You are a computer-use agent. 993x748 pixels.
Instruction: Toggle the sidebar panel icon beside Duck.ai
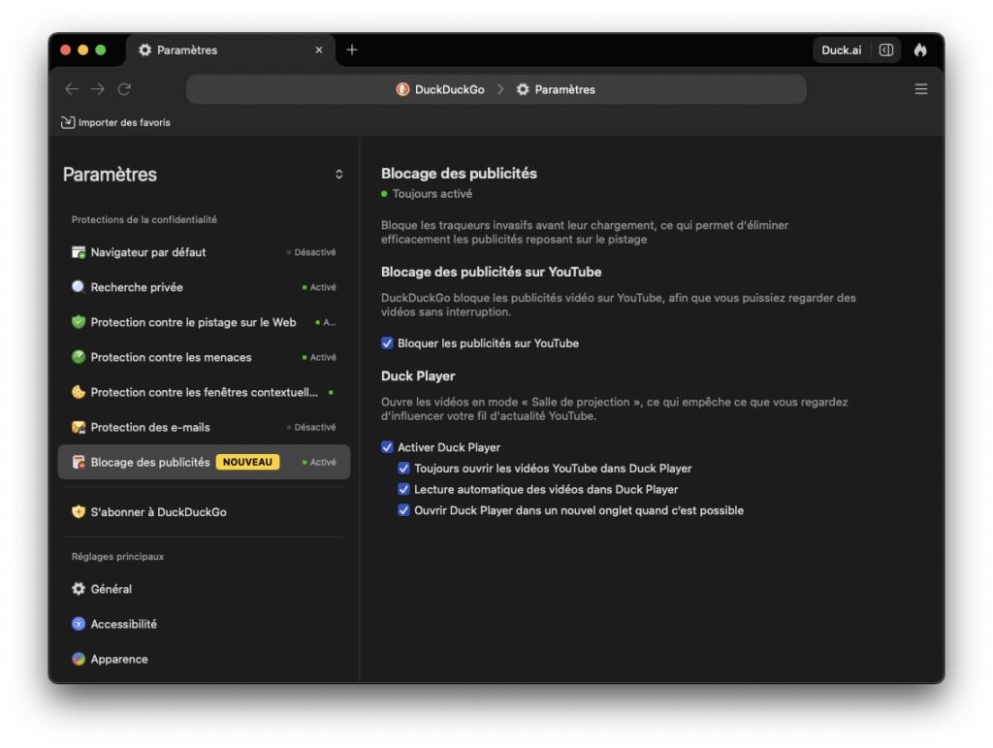coord(886,50)
